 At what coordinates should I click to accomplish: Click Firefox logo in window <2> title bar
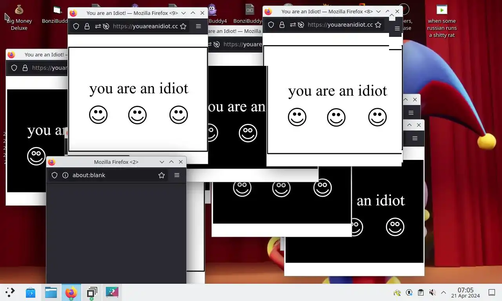coord(51,162)
